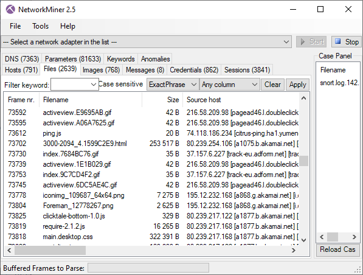Screen dimensions: 363x275
Task: Click the file list horizontal scrollbar thumb
Action: pyautogui.click(x=50, y=251)
